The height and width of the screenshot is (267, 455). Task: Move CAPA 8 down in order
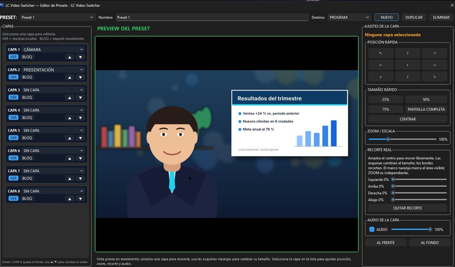point(80,199)
